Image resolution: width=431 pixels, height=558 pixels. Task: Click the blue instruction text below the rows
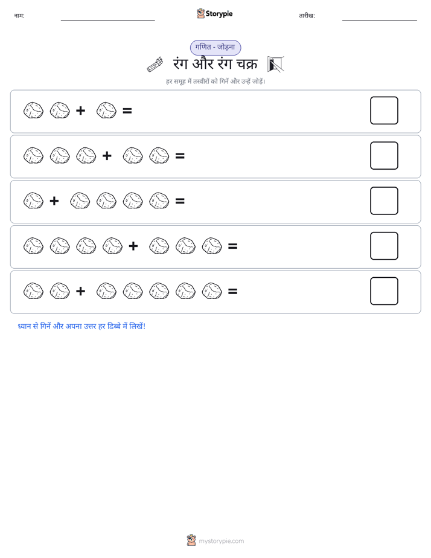pyautogui.click(x=81, y=326)
